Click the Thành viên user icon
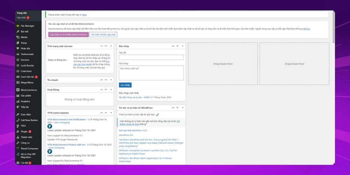 tap(18, 137)
